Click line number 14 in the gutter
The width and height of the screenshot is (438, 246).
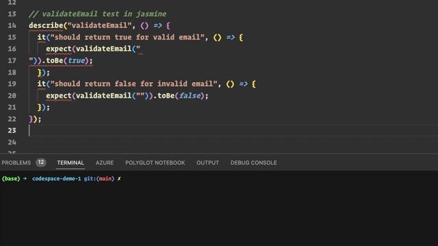coord(12,26)
